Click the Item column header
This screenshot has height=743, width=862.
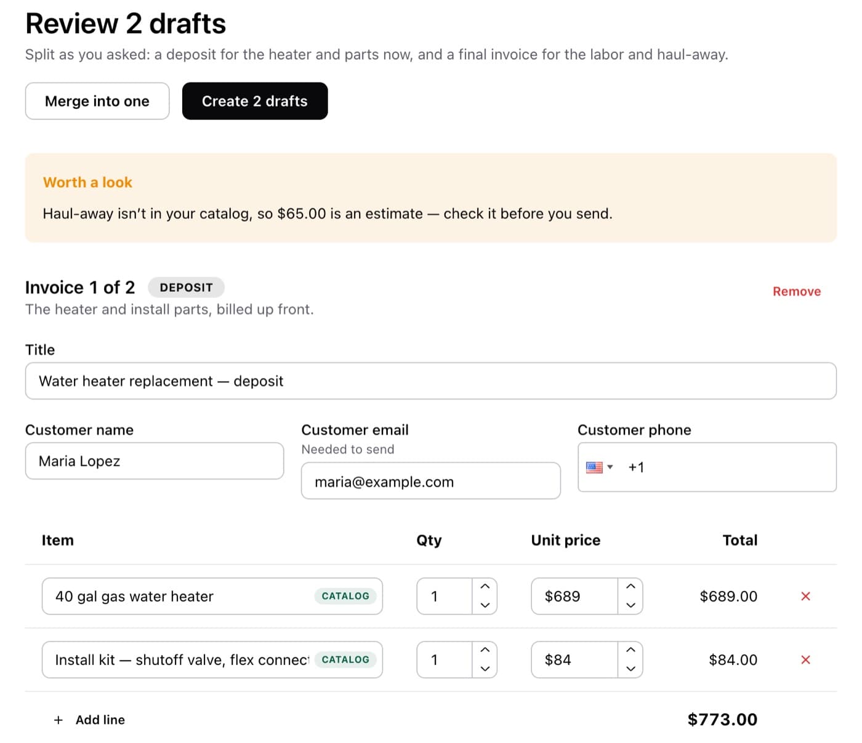click(x=57, y=540)
